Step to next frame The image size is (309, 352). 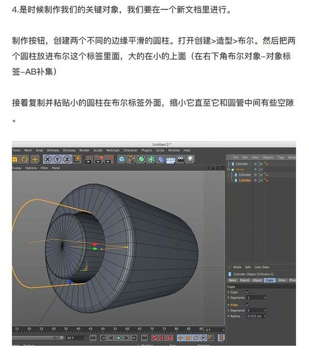click(127, 338)
